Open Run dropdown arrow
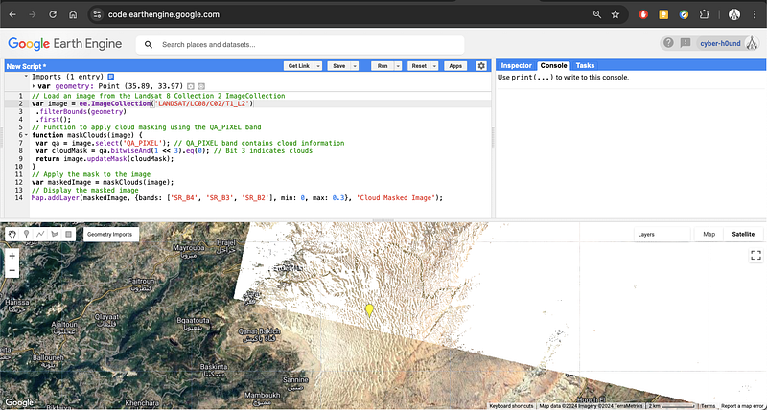Image resolution: width=767 pixels, height=410 pixels. [x=398, y=66]
